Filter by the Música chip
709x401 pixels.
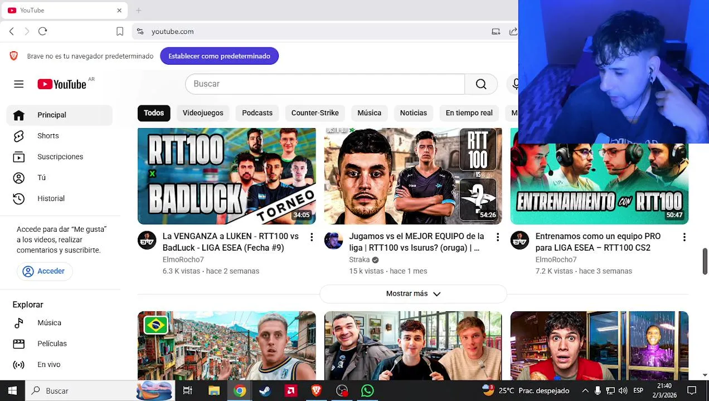click(369, 113)
